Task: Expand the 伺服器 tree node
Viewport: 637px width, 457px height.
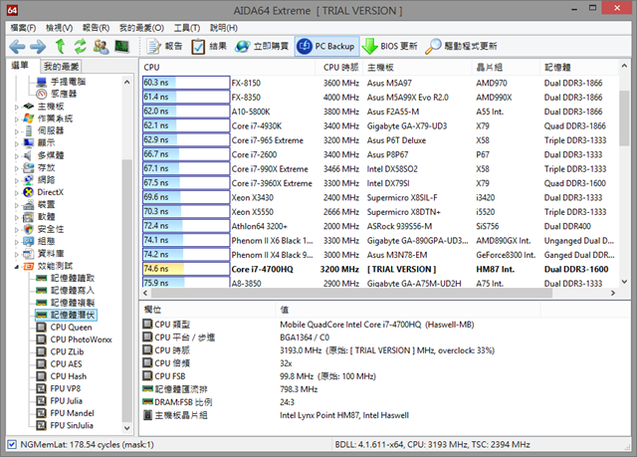Action: tap(17, 131)
